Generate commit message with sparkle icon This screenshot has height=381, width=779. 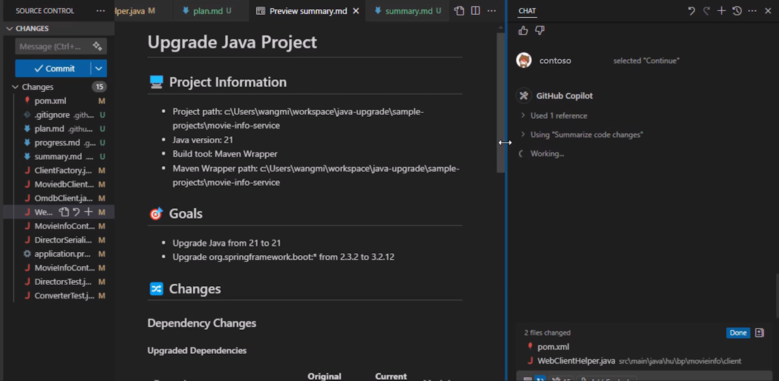click(x=97, y=47)
